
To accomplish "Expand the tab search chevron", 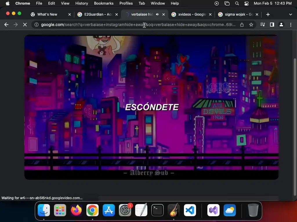I will (291, 14).
